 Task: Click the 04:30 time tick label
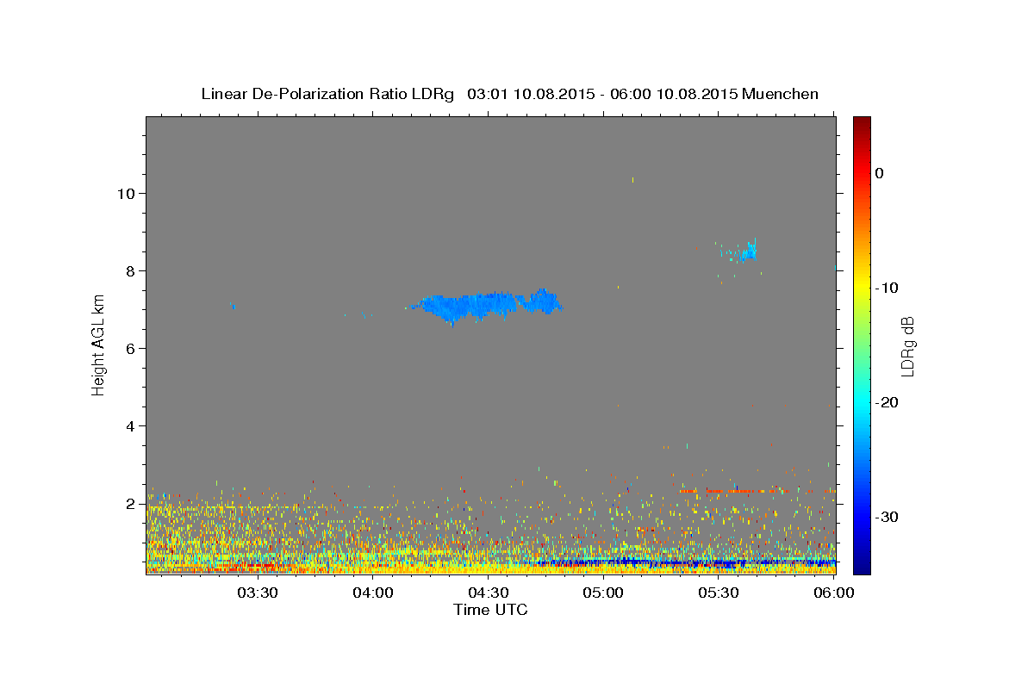tap(488, 593)
